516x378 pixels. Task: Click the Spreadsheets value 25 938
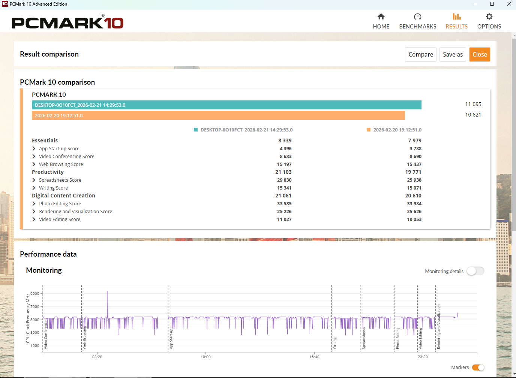pyautogui.click(x=414, y=180)
